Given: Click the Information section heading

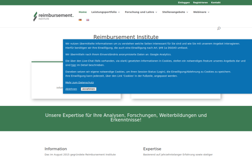Looking at the screenshot, I should point(56,149).
